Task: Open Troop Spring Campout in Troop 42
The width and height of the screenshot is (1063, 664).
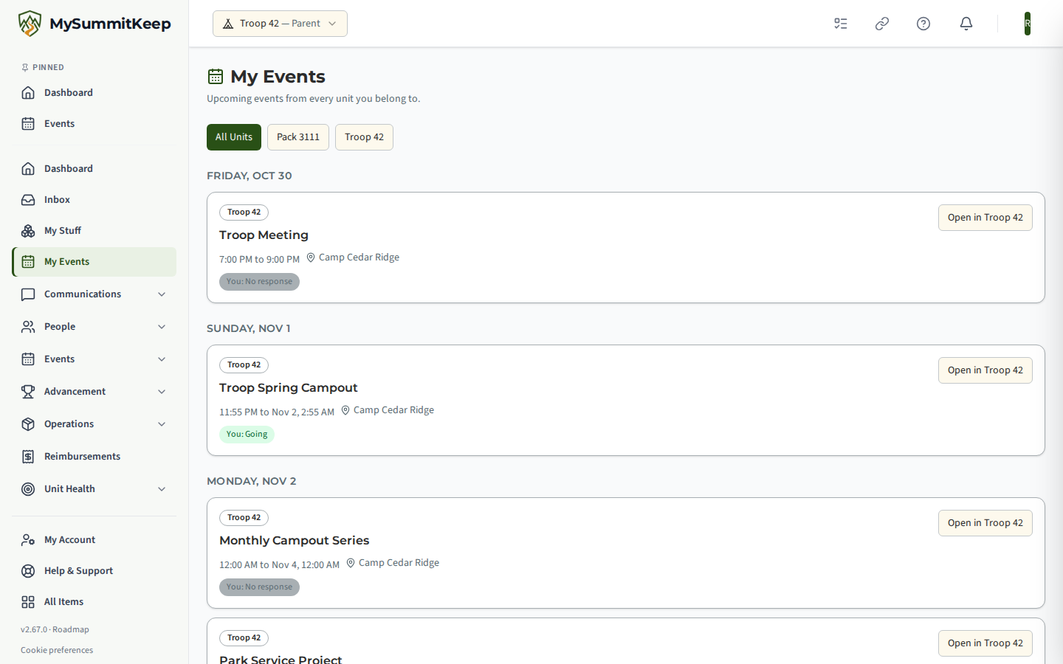Action: (x=985, y=370)
